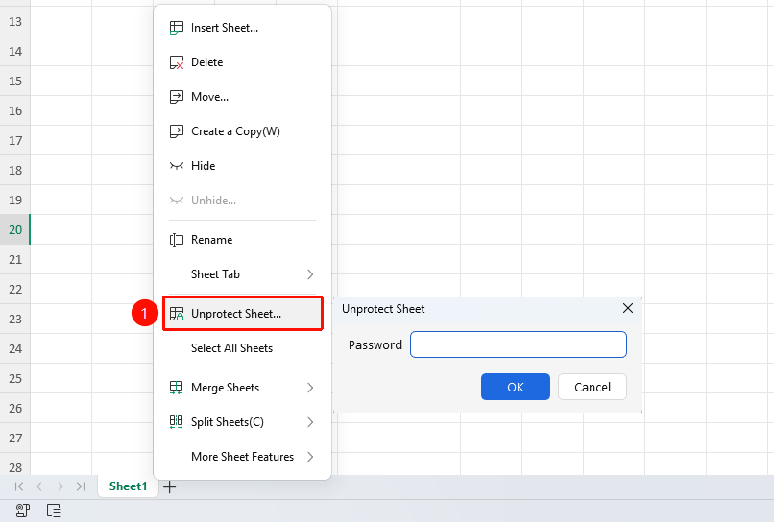The width and height of the screenshot is (774, 522).
Task: Select highlighted row header 20
Action: (15, 230)
